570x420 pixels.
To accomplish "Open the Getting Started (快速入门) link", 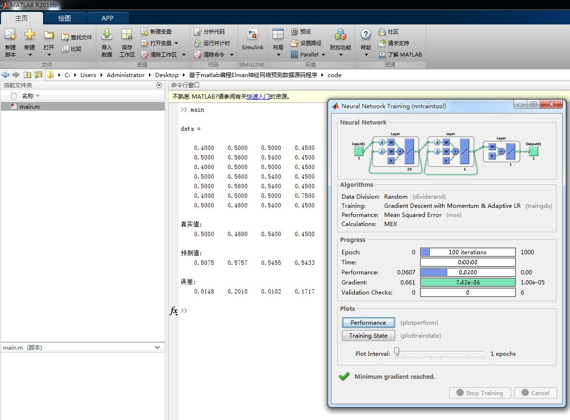I will [258, 97].
